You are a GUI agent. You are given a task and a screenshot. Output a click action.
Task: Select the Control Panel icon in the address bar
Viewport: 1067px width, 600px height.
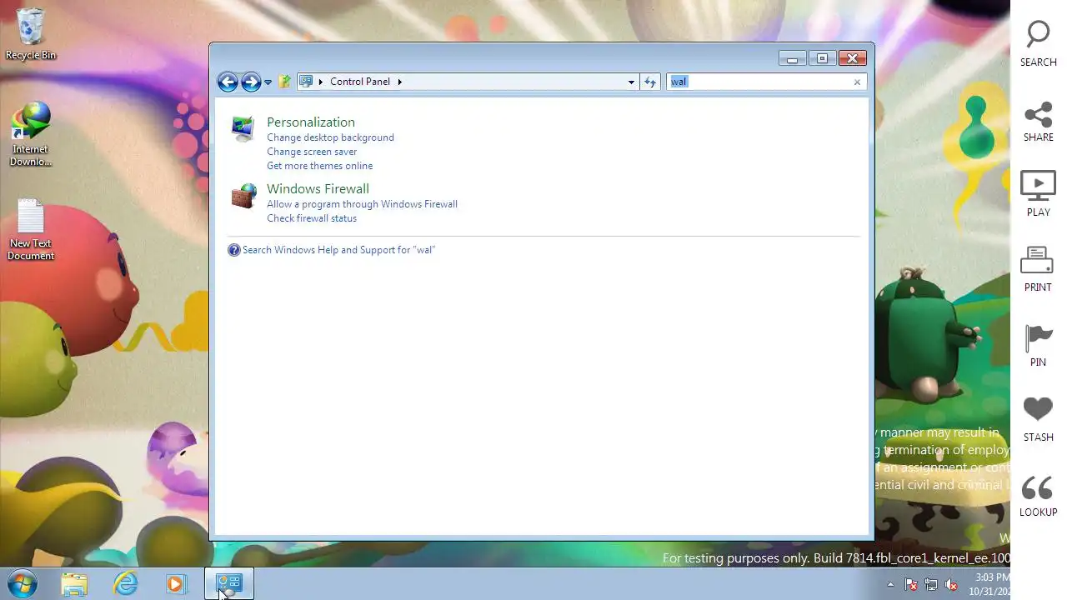[x=306, y=82]
